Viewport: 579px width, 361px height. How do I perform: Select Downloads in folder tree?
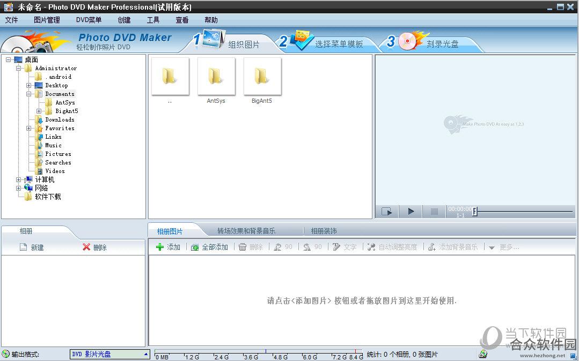click(60, 119)
